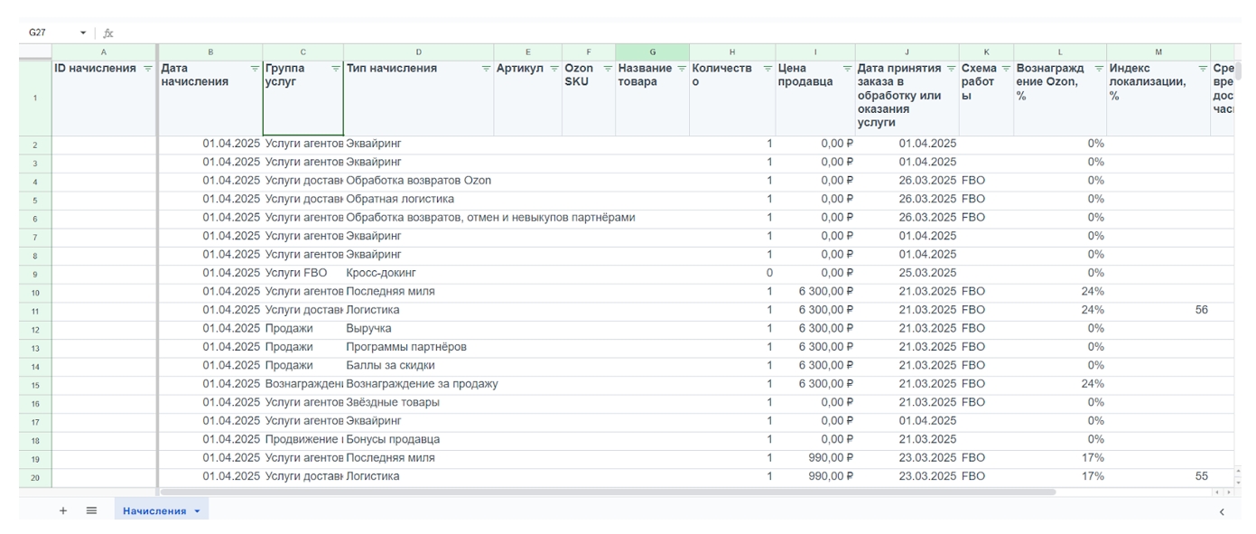Open filter on Тип начисления header
Viewport: 1256px width, 534px height.
coord(486,69)
